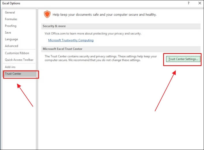Select Formulas in the sidebar
This screenshot has height=150, width=204.
coord(11,19)
